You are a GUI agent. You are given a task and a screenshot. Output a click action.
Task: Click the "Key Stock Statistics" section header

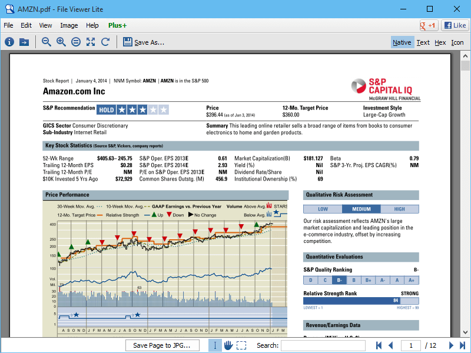click(231, 145)
